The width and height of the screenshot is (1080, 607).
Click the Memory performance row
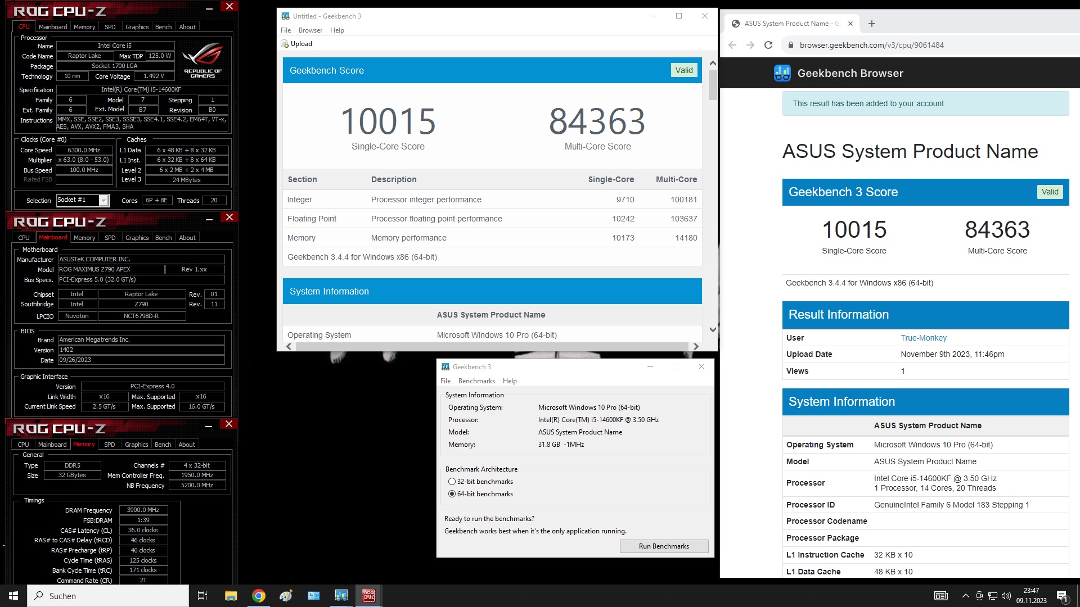[x=492, y=238]
